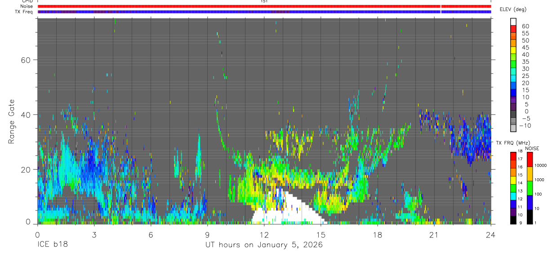Click the '−10' label on the ELEV colorbar
Screen dimensions: 552x254
(x=525, y=126)
